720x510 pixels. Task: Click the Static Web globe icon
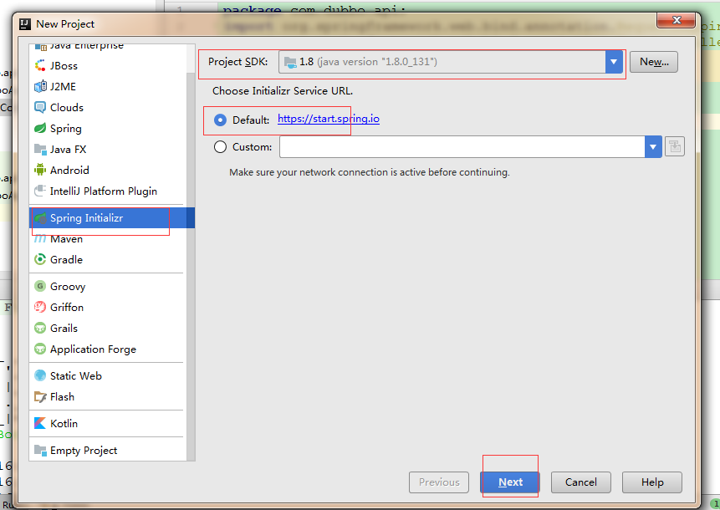point(40,375)
